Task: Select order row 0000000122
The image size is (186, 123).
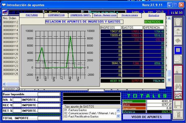Action: (x=11, y=62)
